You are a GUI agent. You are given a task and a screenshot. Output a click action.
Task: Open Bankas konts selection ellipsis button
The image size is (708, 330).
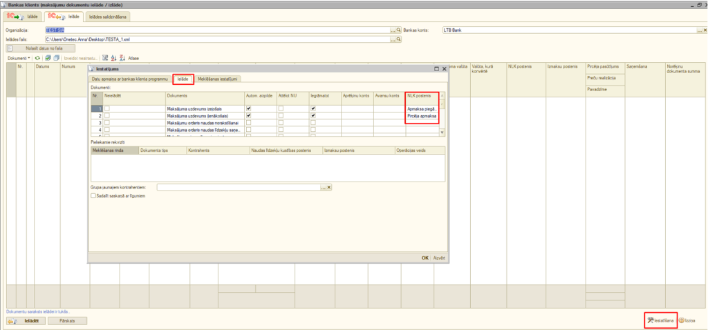[698, 31]
